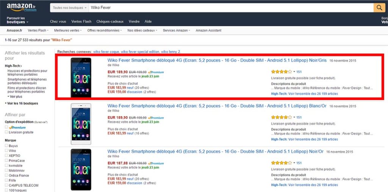Enable the Premium shipping checkbox
The width and height of the screenshot is (388, 192).
pyautogui.click(x=6, y=128)
